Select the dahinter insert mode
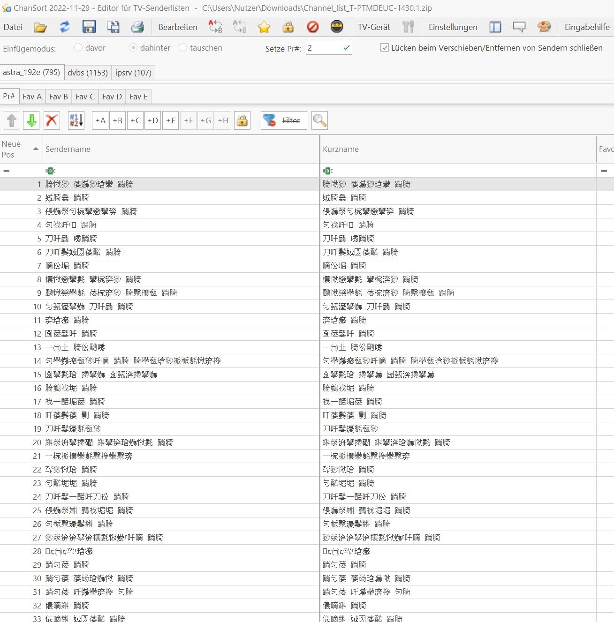 coord(150,48)
